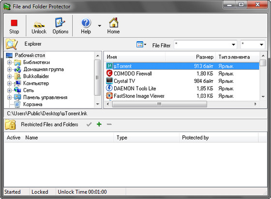Open the view mode grid icon dropdown

tap(141, 45)
